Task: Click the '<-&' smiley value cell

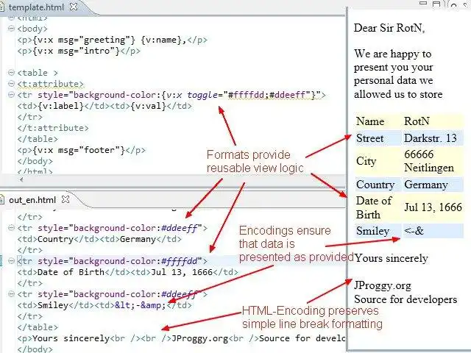Action: [x=433, y=231]
